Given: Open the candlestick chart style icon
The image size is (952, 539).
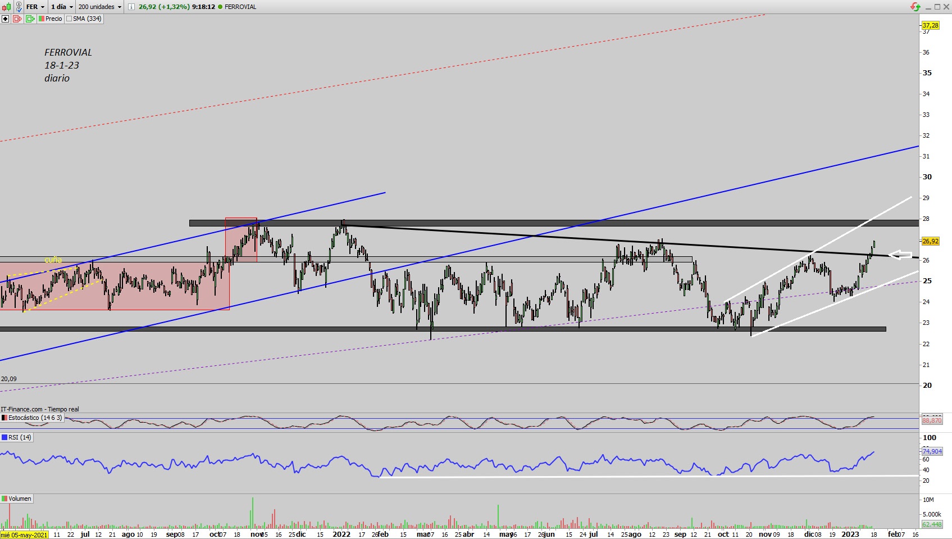Looking at the screenshot, I should [6, 7].
